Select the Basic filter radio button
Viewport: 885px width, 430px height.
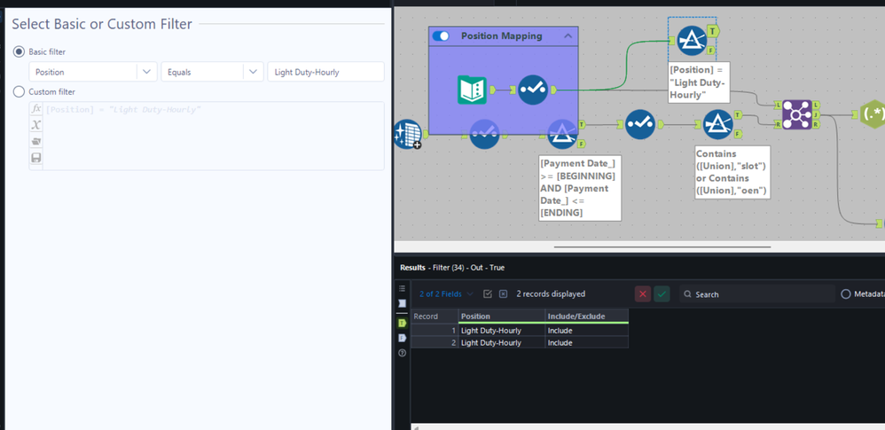point(19,51)
